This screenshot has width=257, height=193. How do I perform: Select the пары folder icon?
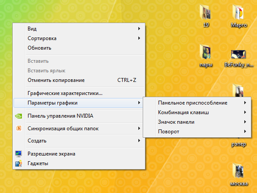click(x=205, y=52)
